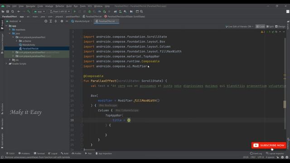Open the Logcat tool window
The height and width of the screenshot is (163, 290).
(53, 153)
